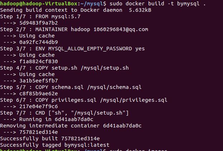Click /mysql/schema.sql destination path

(114, 87)
